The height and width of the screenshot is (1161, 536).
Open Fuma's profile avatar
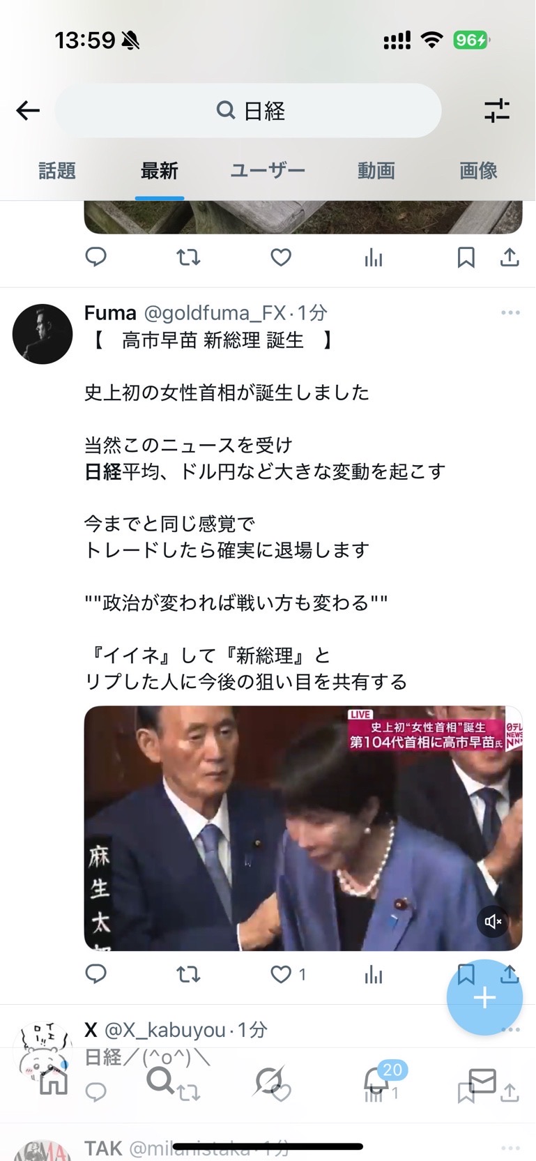click(x=43, y=333)
